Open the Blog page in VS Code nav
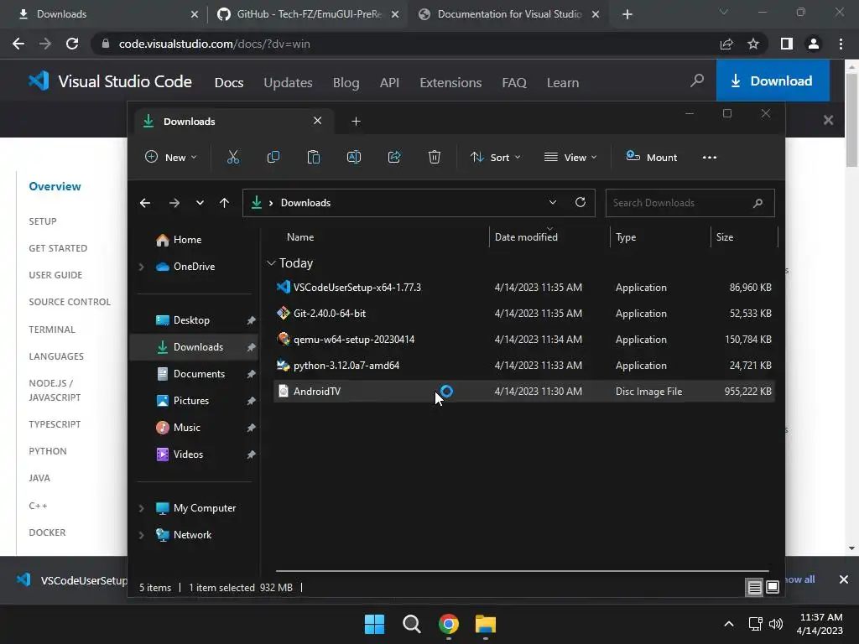Viewport: 859px width, 644px height. 346,83
